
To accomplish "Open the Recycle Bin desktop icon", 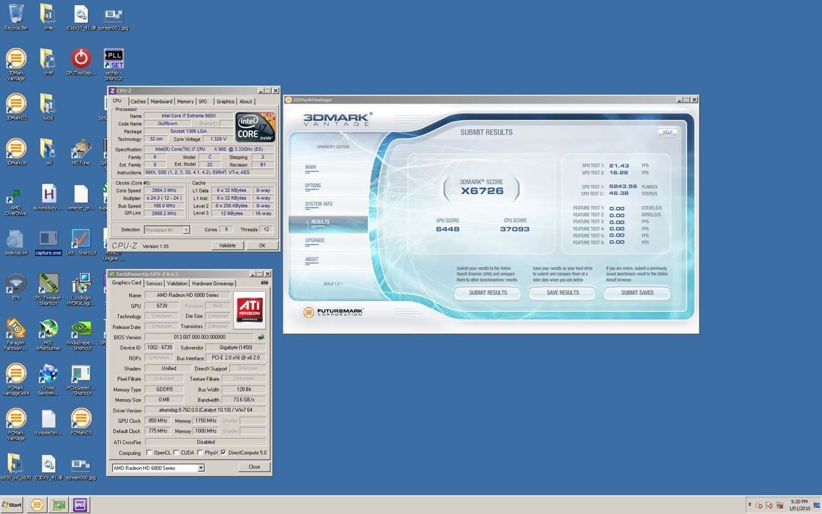I will pos(16,14).
